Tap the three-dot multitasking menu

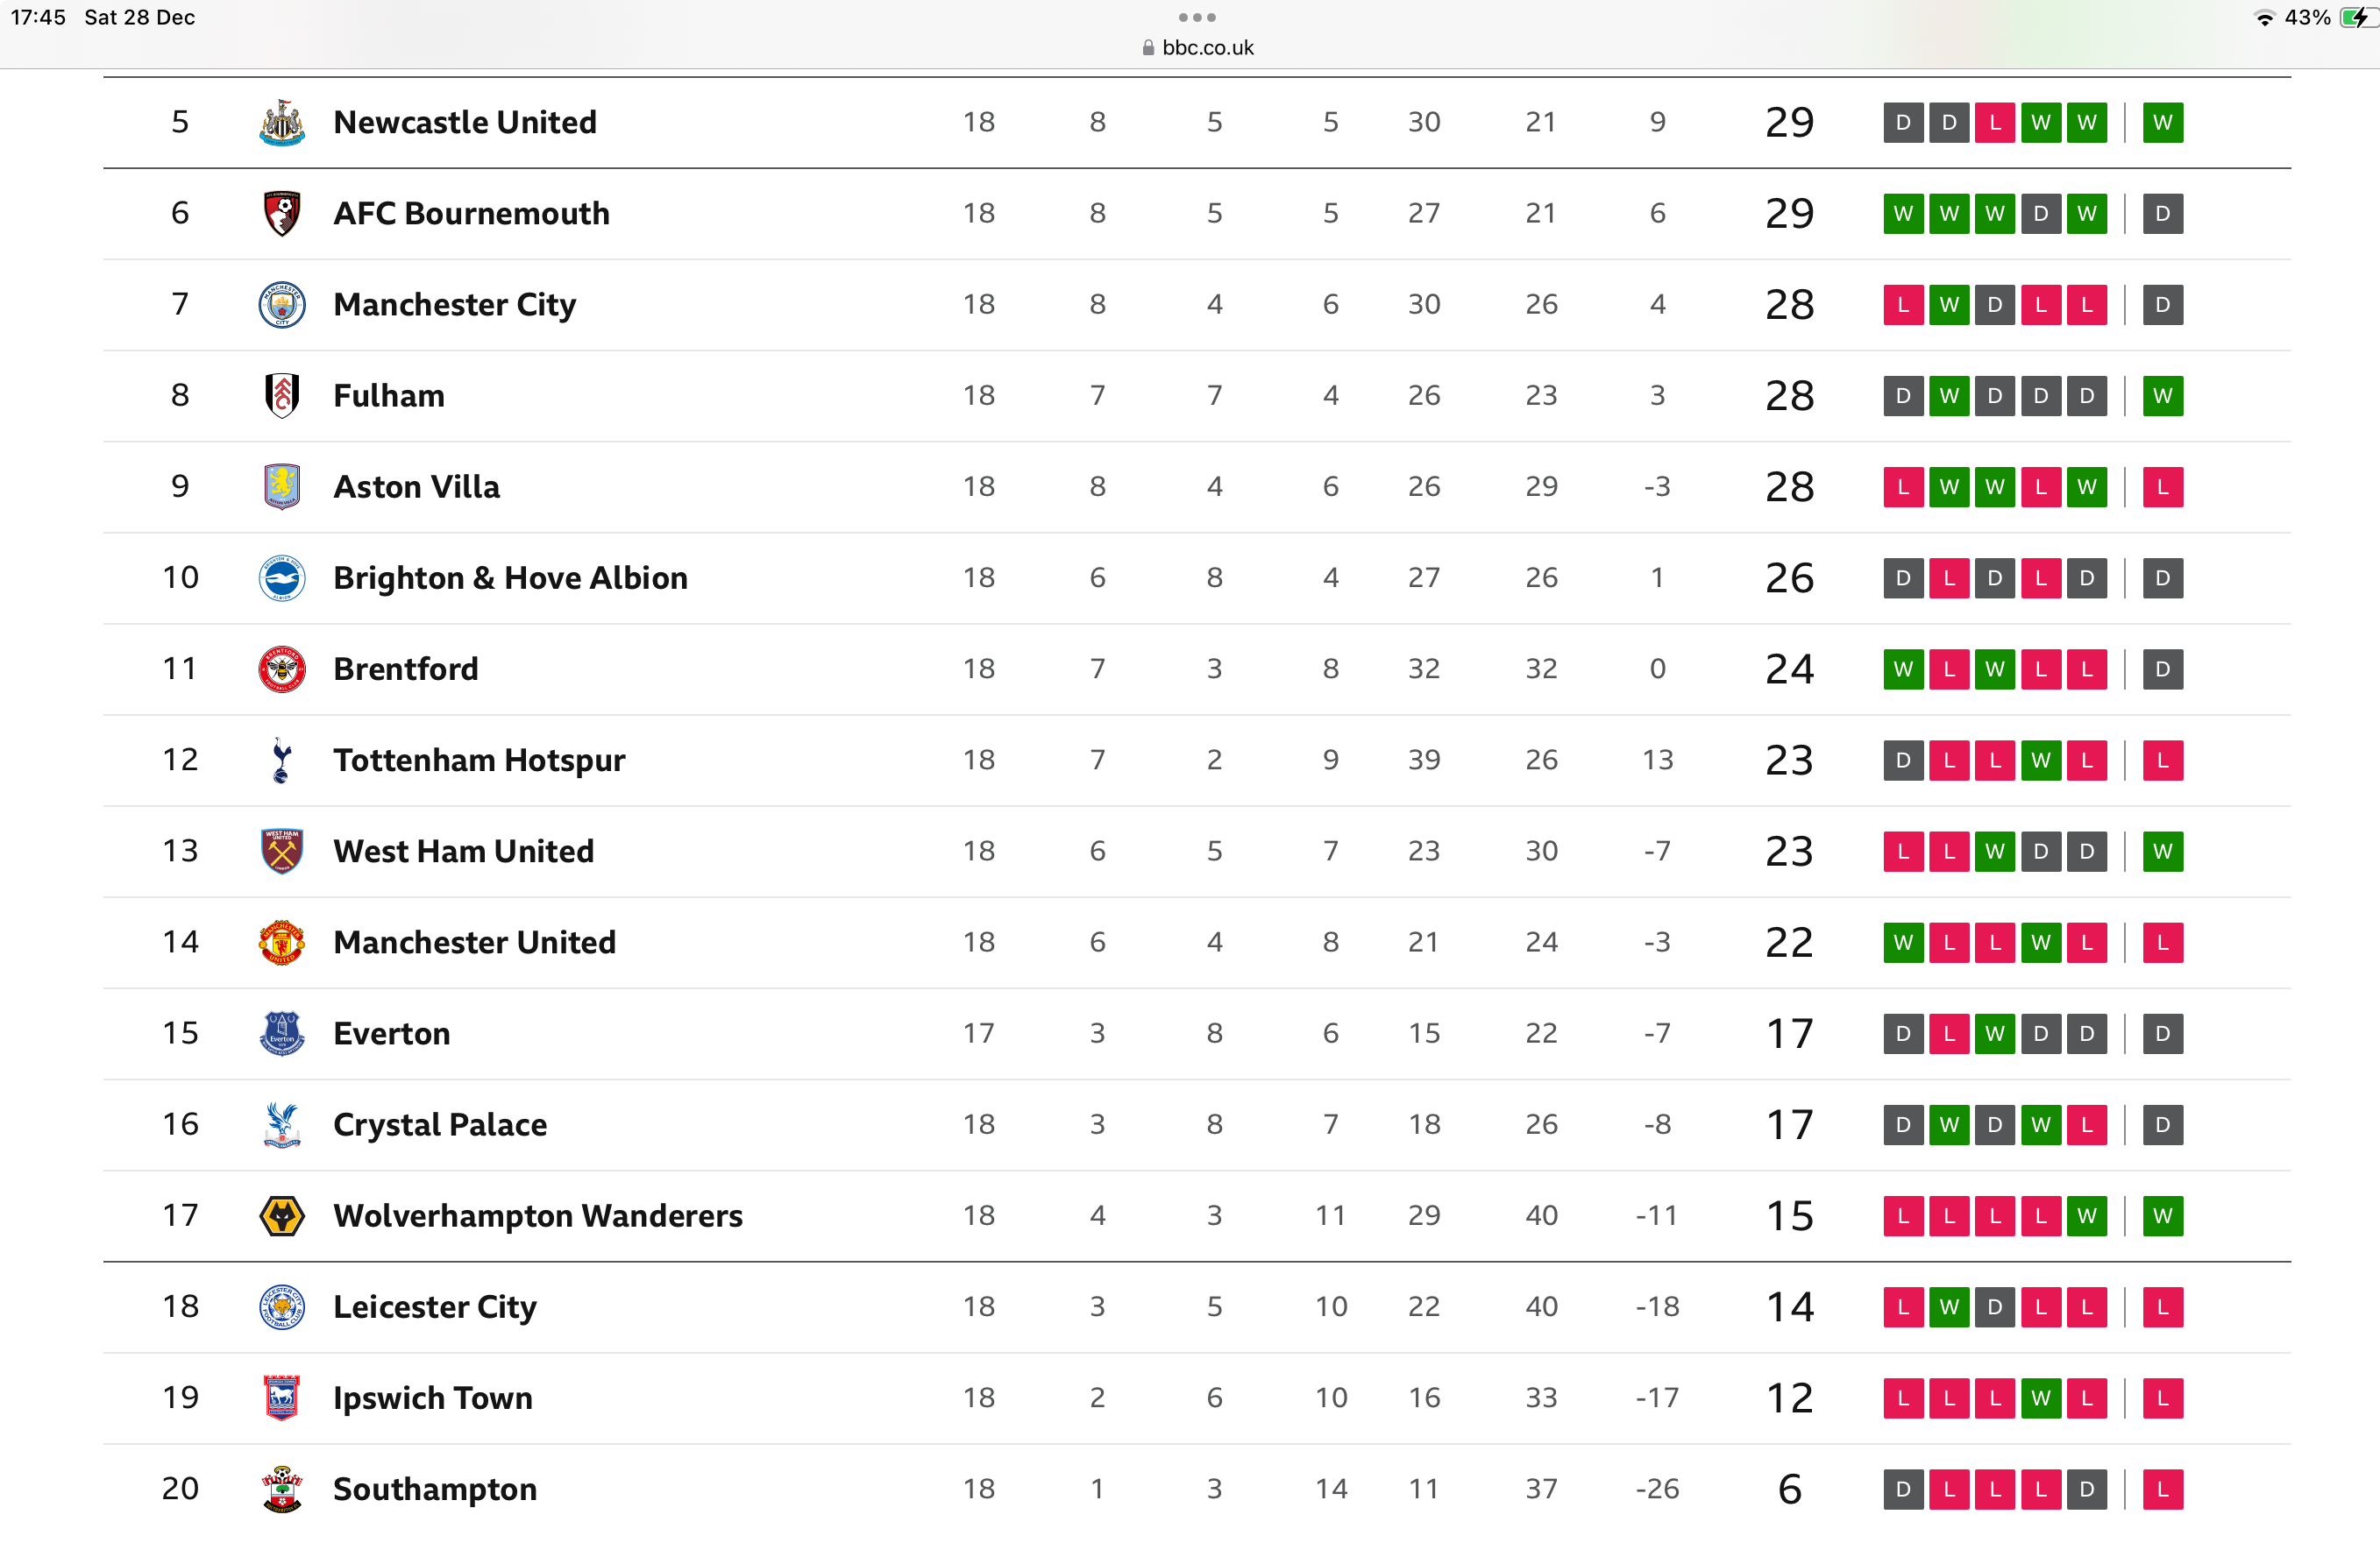pos(1197,17)
